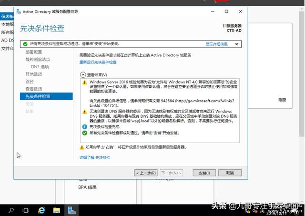Click CTX-AD target server name

tap(234, 31)
